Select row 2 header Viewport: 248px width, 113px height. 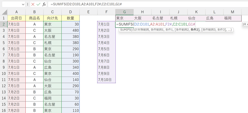(4, 25)
